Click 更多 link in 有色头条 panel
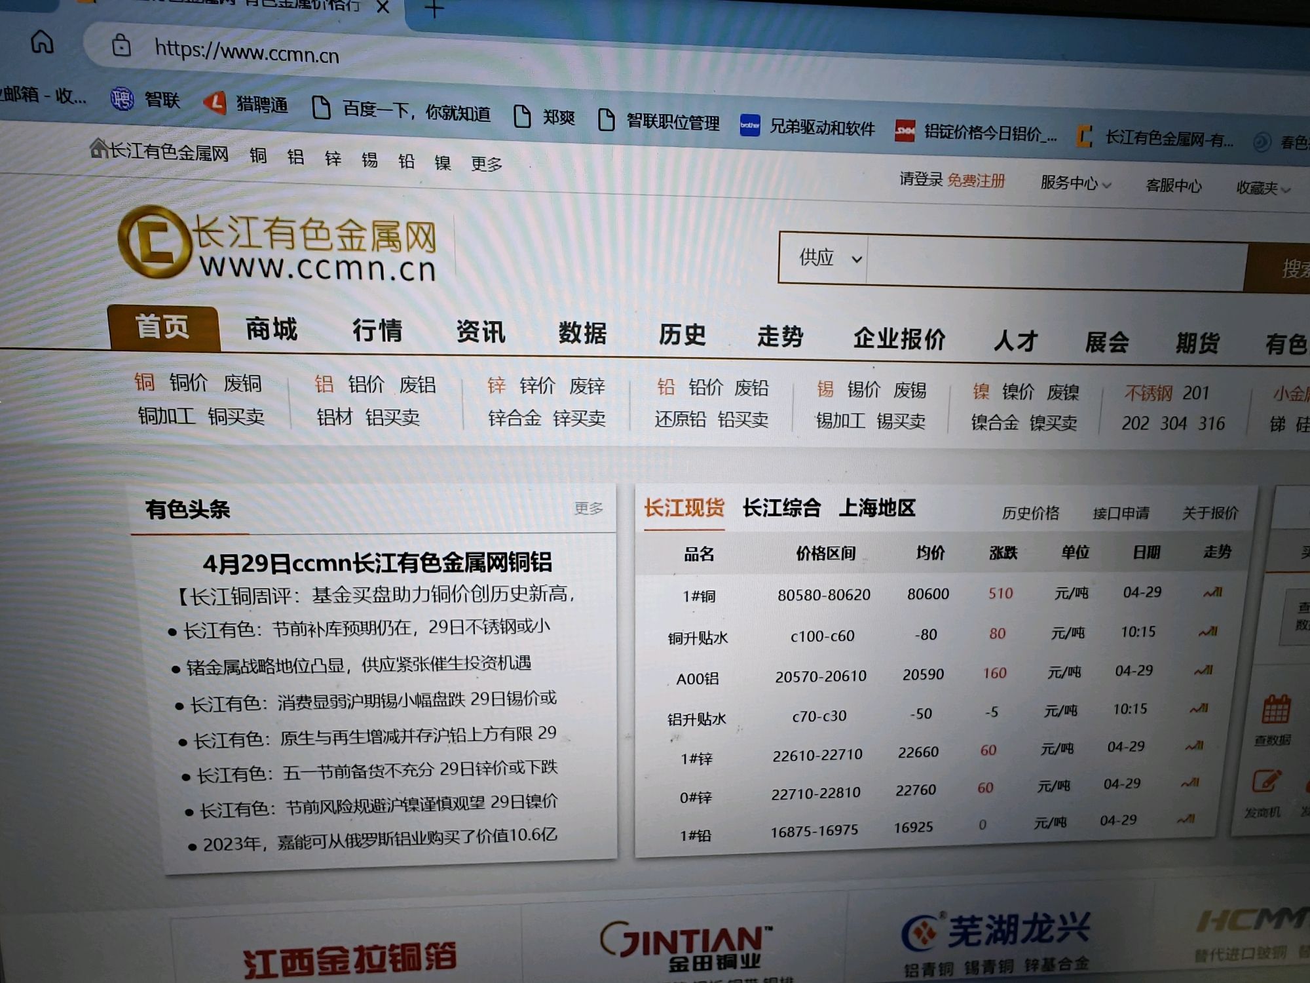The image size is (1310, 983). tap(588, 508)
